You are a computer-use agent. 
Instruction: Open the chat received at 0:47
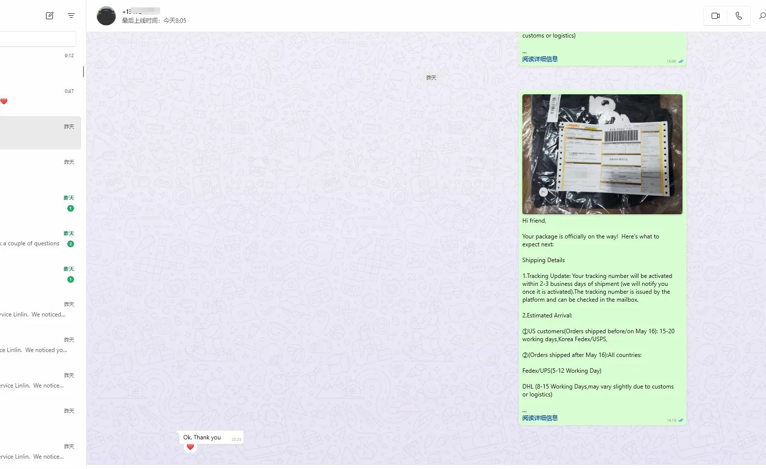pyautogui.click(x=41, y=98)
